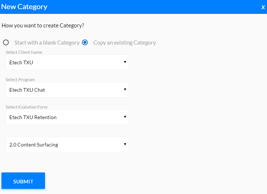Image resolution: width=267 pixels, height=194 pixels.
Task: Select the blank Category radio button
Action: 6,42
